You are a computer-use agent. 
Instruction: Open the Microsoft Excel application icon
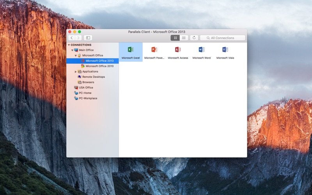coord(131,50)
